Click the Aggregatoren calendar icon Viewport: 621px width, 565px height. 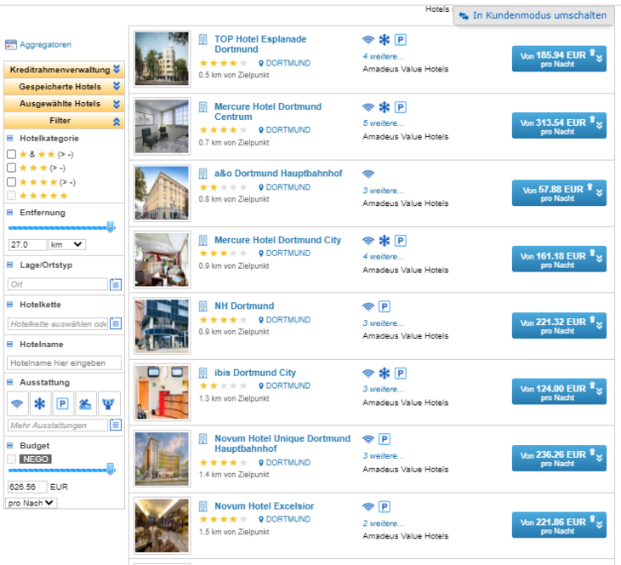[x=11, y=45]
